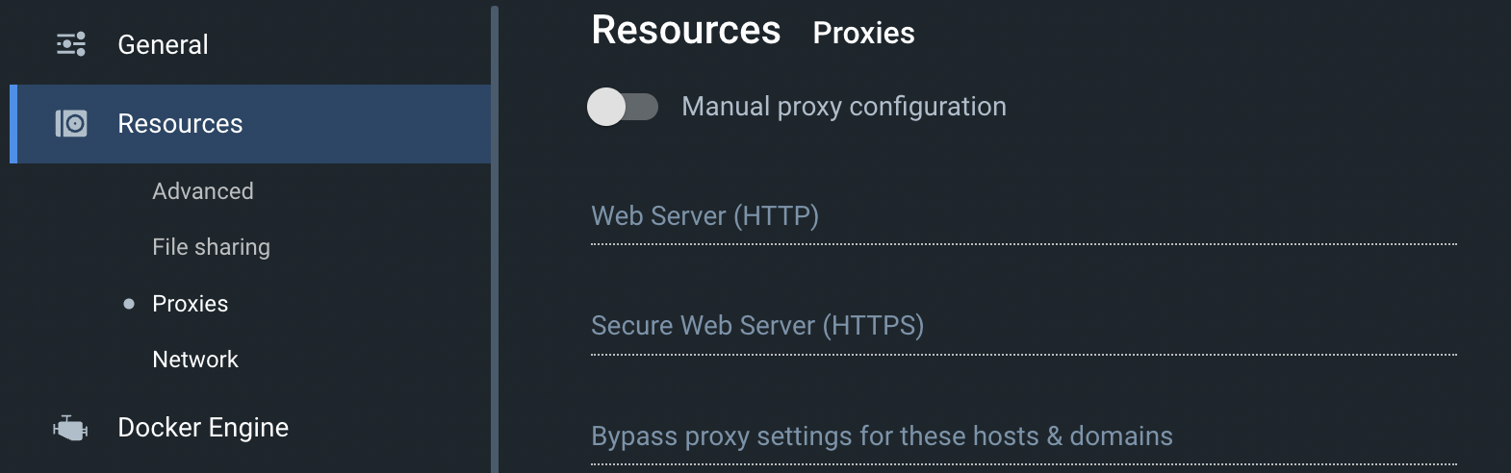This screenshot has width=1511, height=473.
Task: Open the File sharing subsection
Action: (211, 247)
